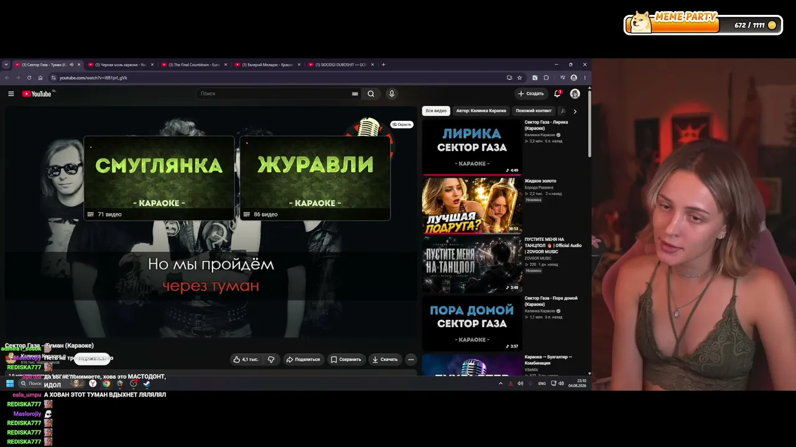The height and width of the screenshot is (447, 796).
Task: Click the Скачать download button
Action: [385, 359]
